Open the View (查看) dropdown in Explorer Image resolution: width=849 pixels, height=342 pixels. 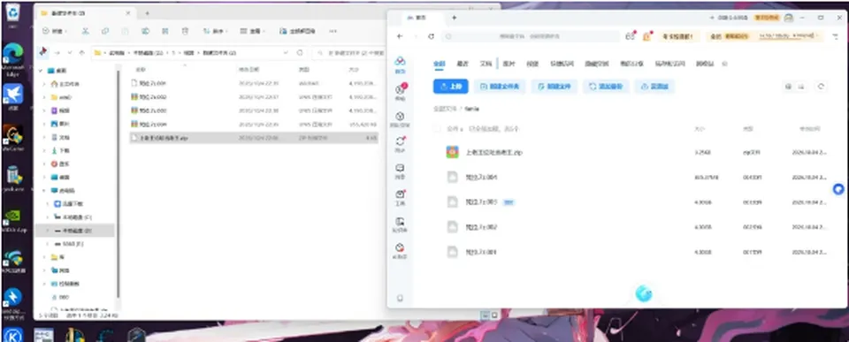pyautogui.click(x=253, y=32)
